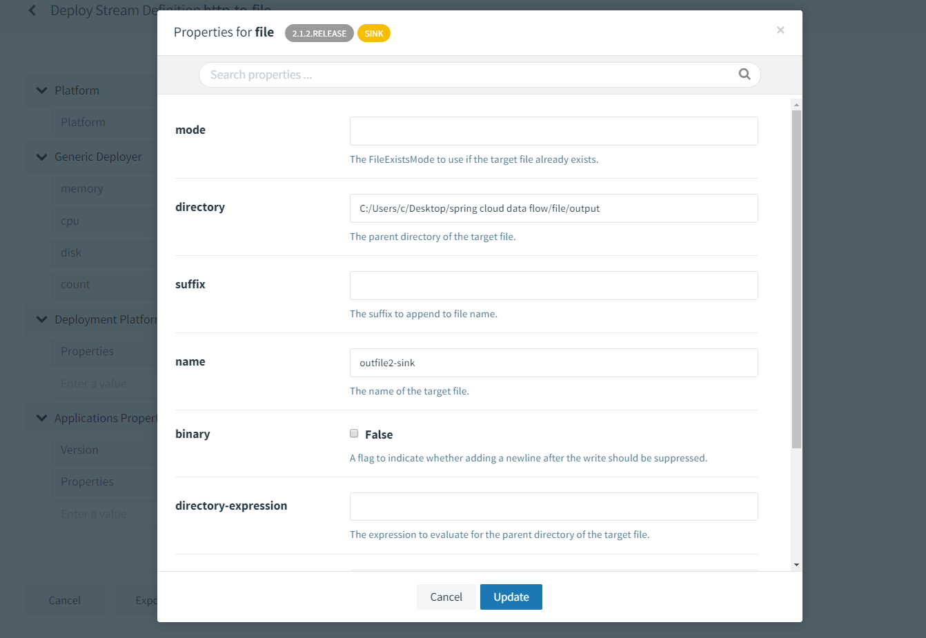Click the name field showing outfile2-sink
The width and height of the screenshot is (926, 638).
(x=553, y=362)
